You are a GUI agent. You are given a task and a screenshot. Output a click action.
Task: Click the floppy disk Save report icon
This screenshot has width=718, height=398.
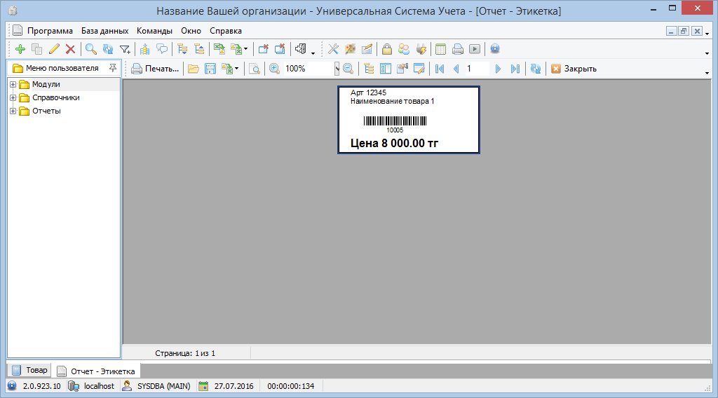click(210, 69)
